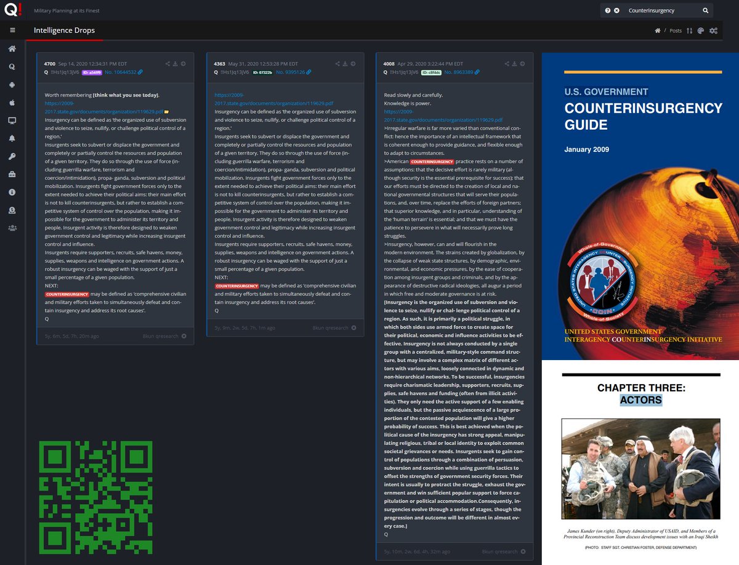
Task: Open the info icon in sidebar
Action: (x=12, y=192)
